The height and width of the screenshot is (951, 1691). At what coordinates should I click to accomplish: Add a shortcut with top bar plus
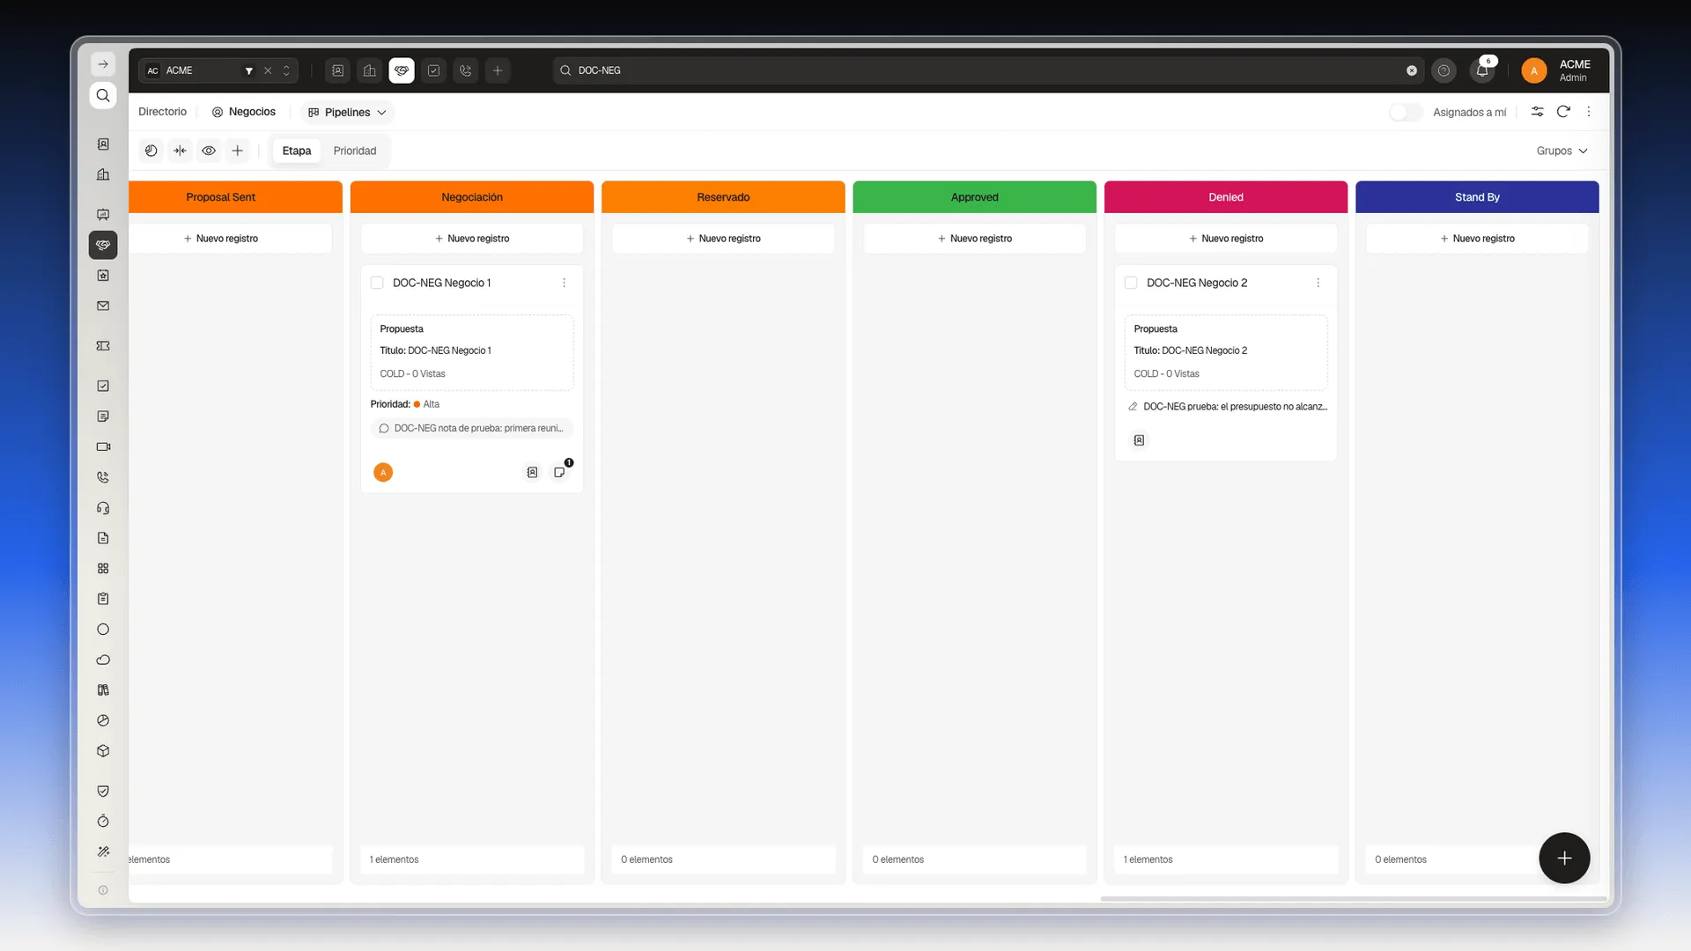coord(498,70)
